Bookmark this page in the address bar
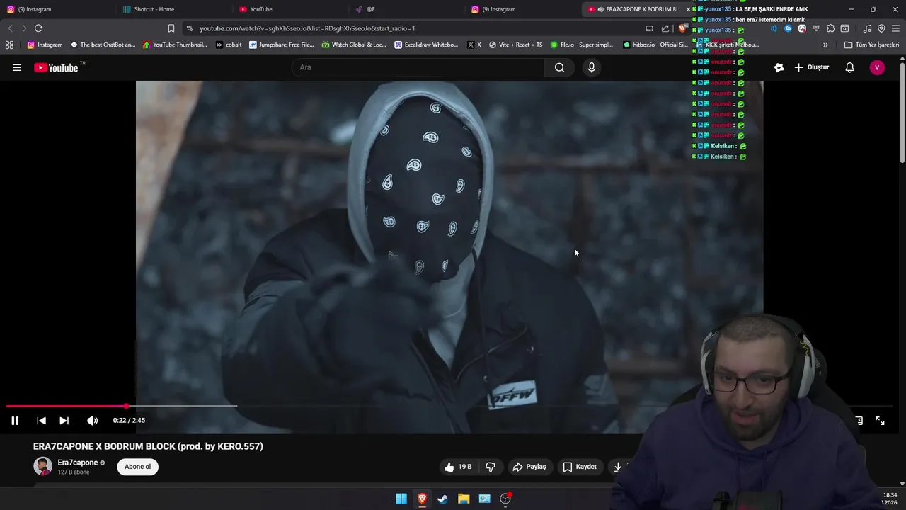Screen dimensions: 906x510 171,28
